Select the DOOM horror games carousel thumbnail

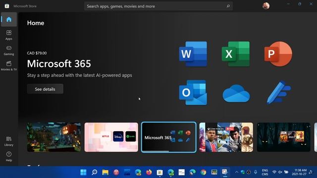(284, 137)
